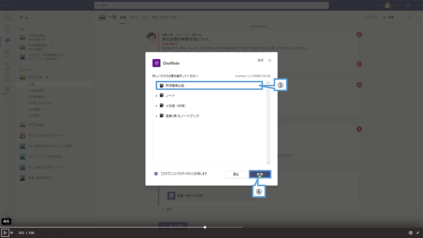Expand the ノート notebook arrow
This screenshot has height=238, width=423.
coord(157,96)
